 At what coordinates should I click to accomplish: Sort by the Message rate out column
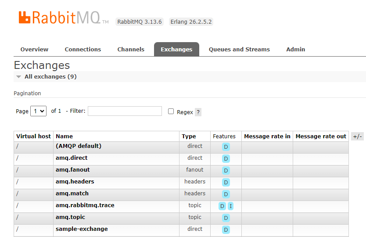[321, 136]
